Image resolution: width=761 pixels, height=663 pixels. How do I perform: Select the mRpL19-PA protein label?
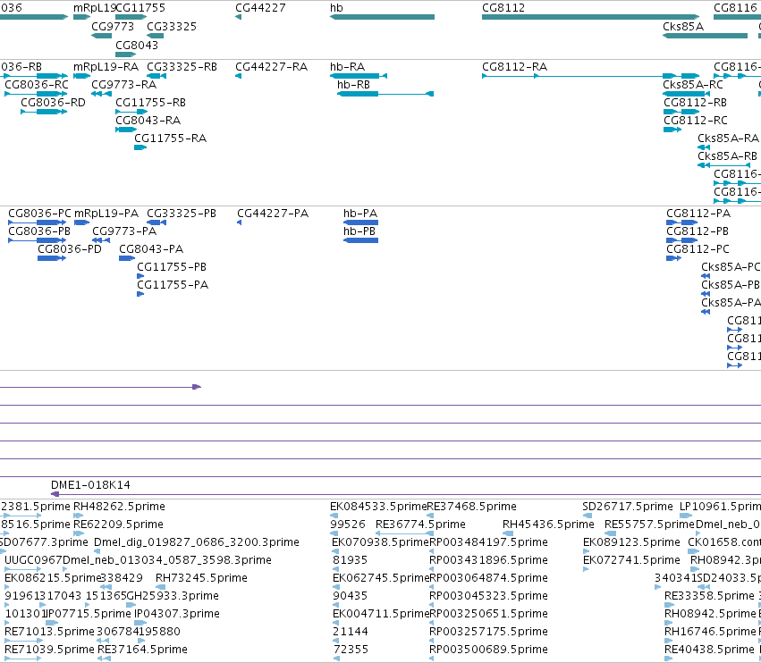pyautogui.click(x=106, y=214)
